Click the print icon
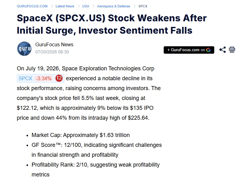This screenshot has width=242, height=178. click(x=232, y=50)
